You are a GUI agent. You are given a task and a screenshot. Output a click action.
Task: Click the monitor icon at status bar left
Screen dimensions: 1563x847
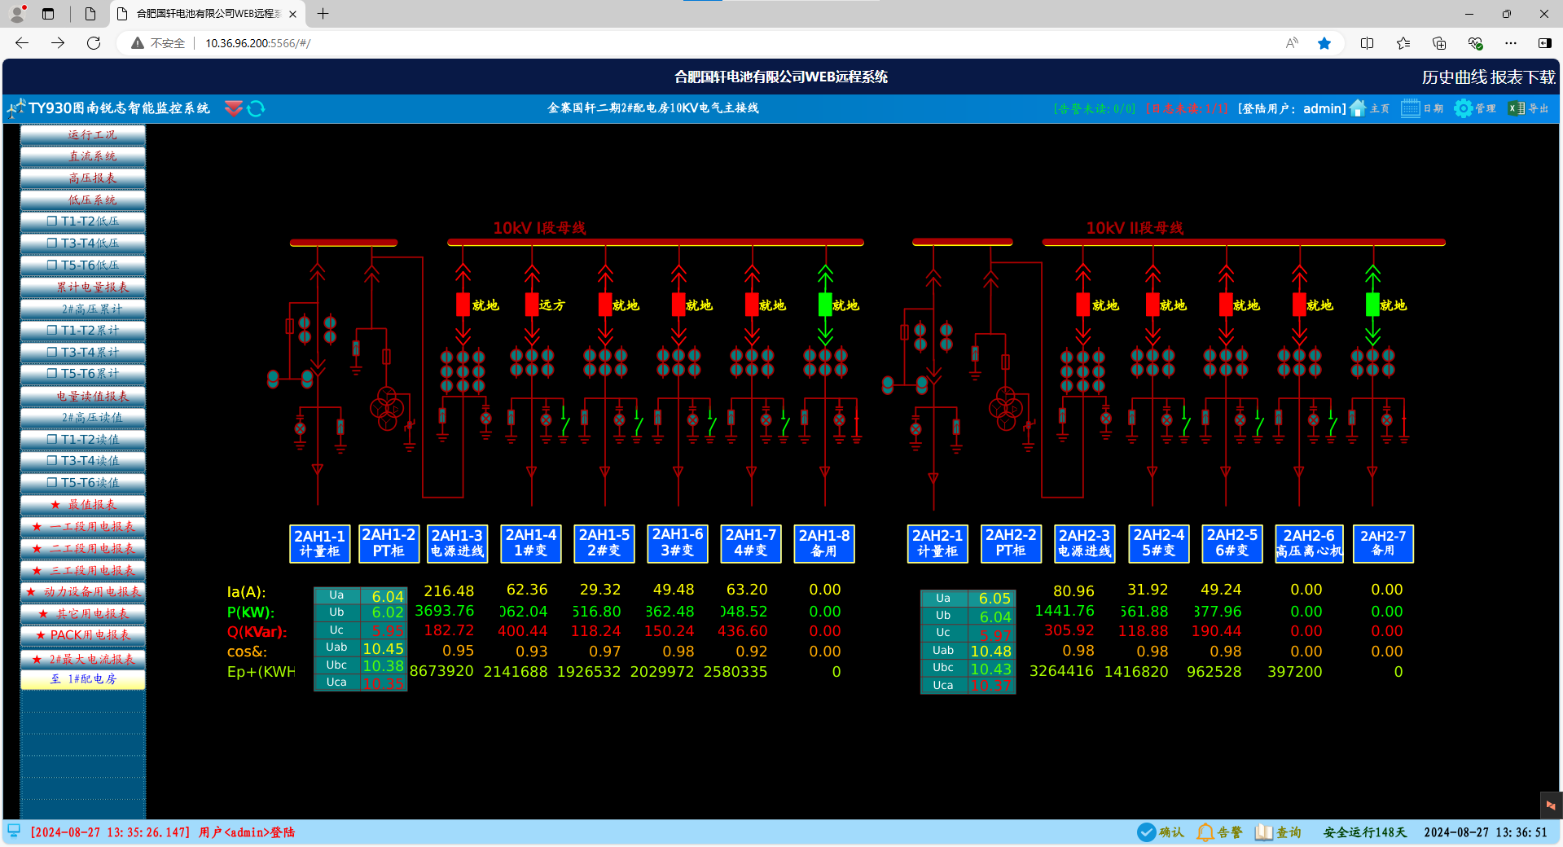tap(14, 831)
